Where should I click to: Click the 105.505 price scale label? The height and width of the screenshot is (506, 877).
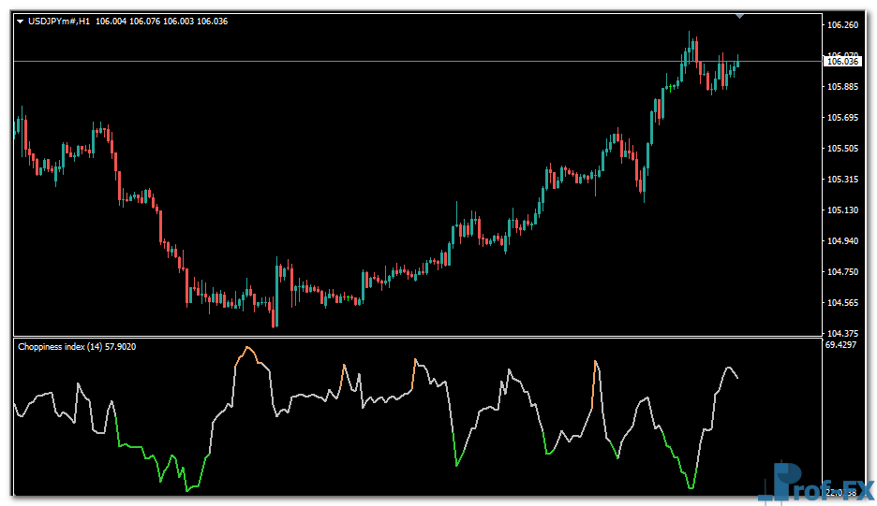click(840, 149)
